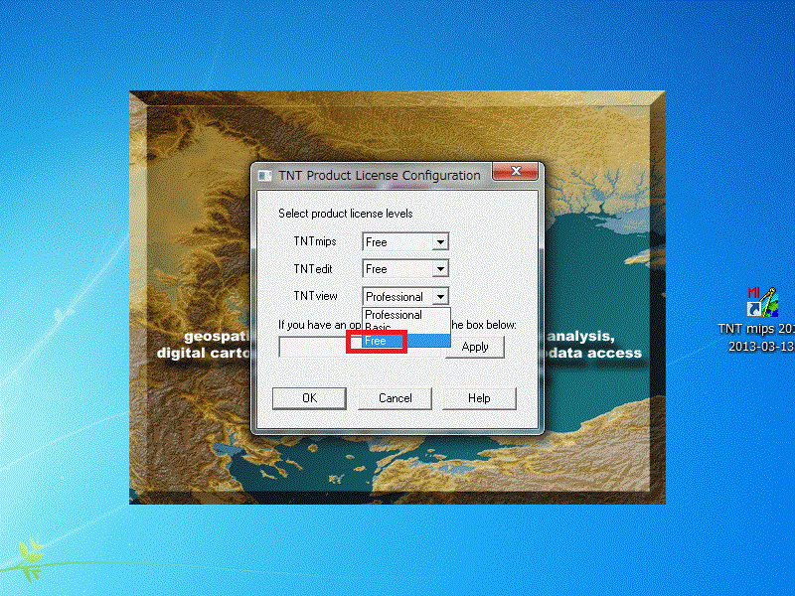Apply the entered license code
Image resolution: width=795 pixels, height=596 pixels.
coord(475,347)
